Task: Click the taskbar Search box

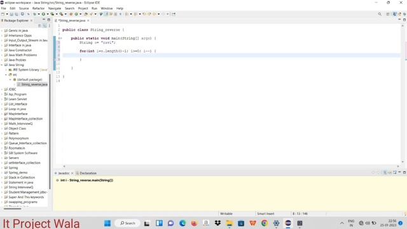Action: point(128,223)
